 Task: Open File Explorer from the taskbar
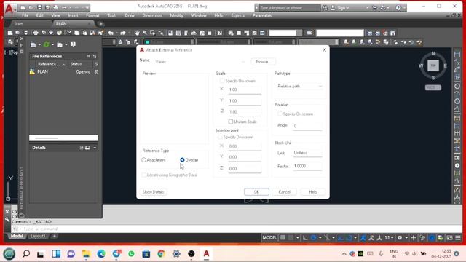click(x=86, y=254)
